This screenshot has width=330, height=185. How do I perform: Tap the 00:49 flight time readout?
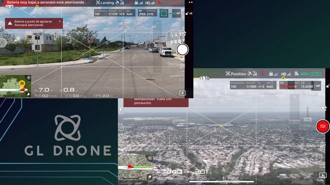(9, 7)
